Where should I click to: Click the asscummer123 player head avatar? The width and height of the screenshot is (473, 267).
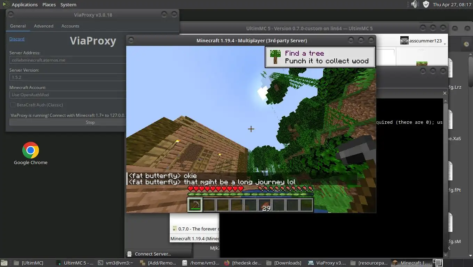(404, 41)
